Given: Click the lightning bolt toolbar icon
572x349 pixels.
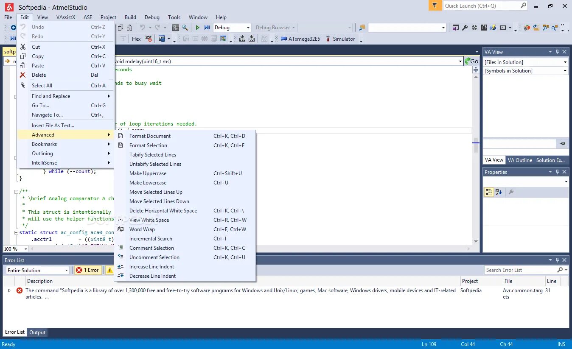Looking at the screenshot, I should pos(493,28).
